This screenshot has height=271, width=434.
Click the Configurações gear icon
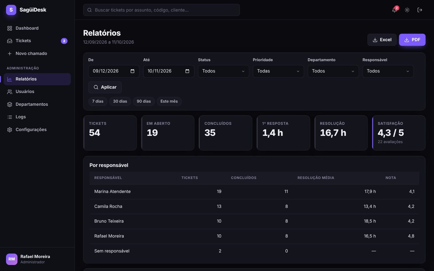[x=9, y=130]
